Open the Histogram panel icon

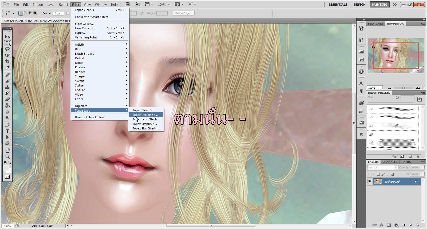click(x=361, y=52)
